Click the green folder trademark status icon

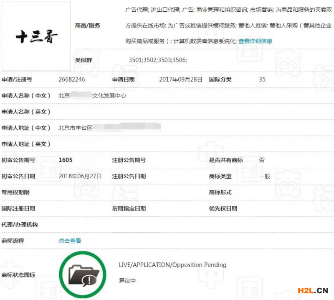tap(83, 274)
